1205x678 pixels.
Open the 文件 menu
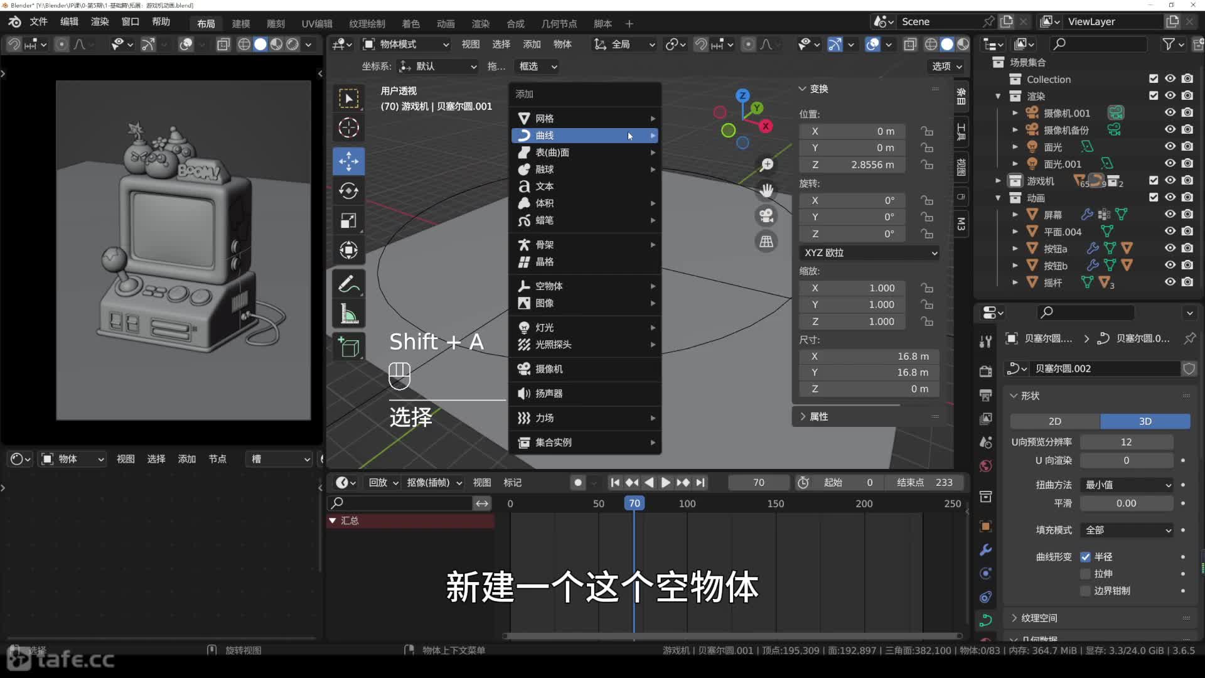[x=38, y=21]
